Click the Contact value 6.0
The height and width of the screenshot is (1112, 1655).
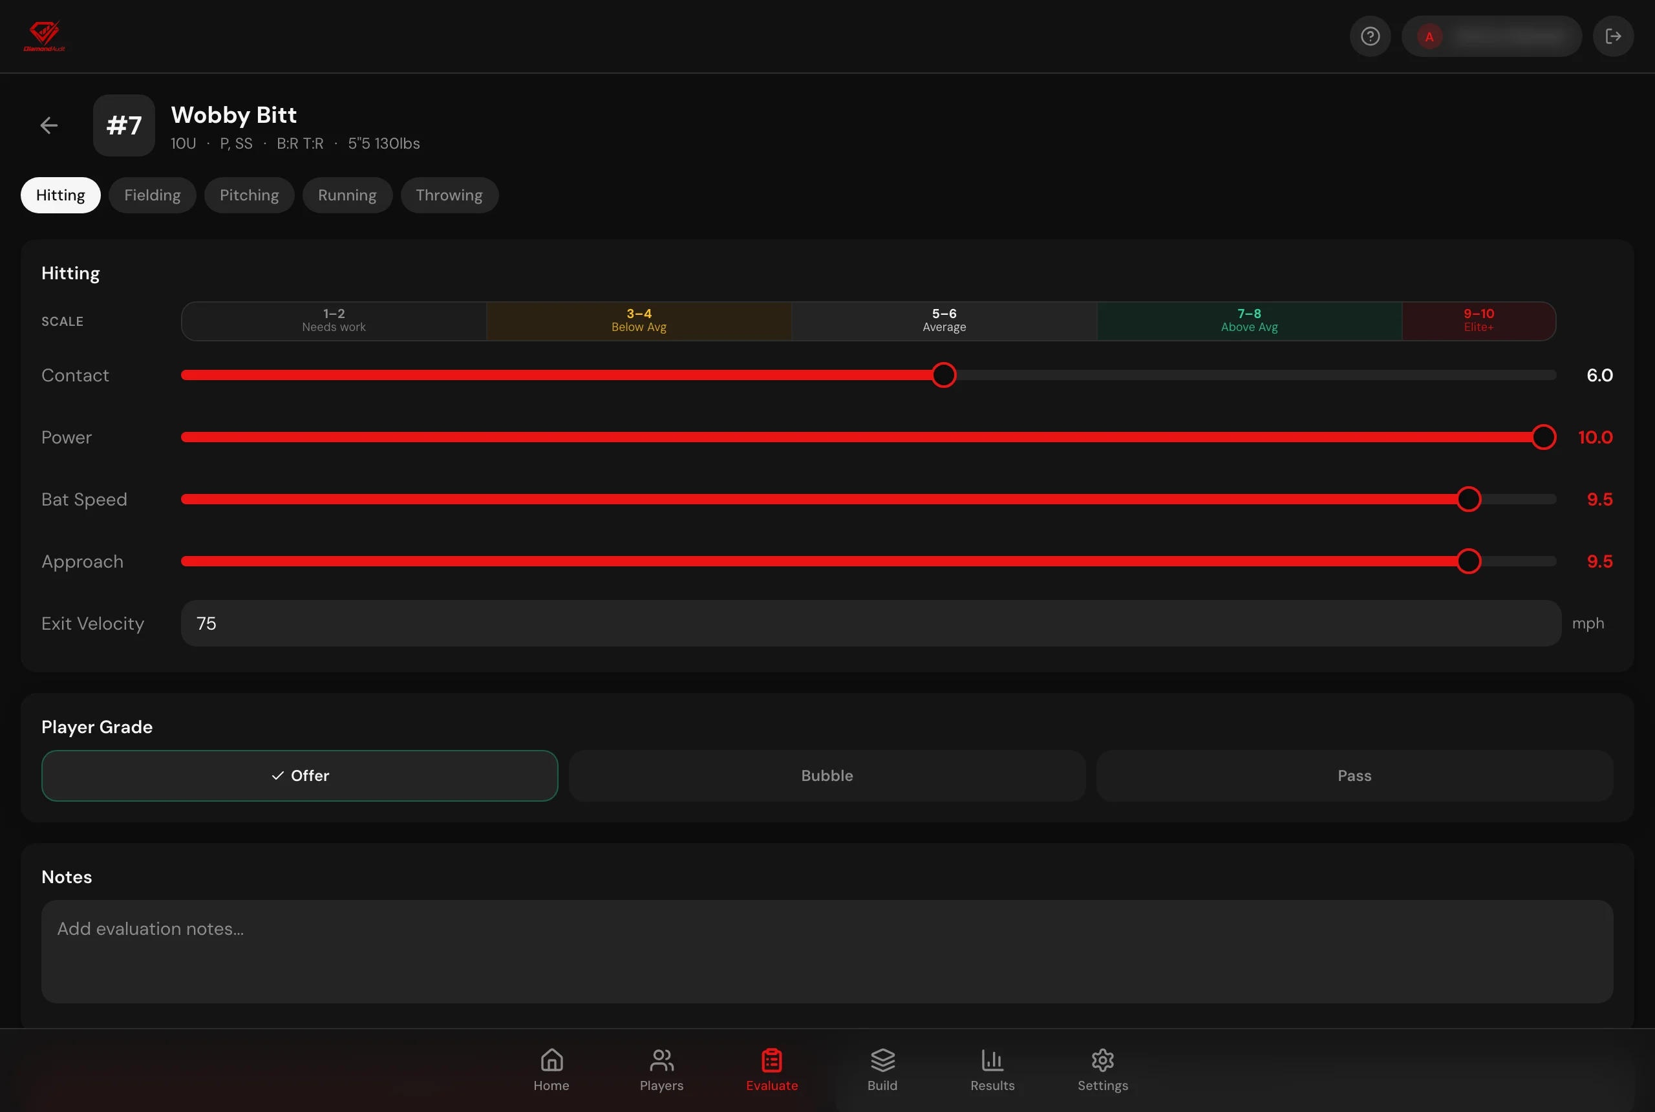1599,375
